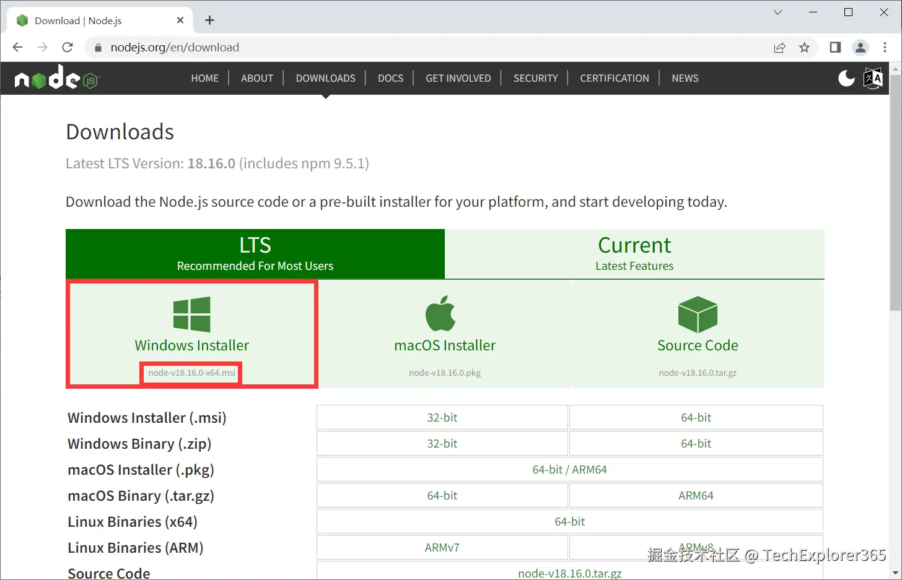This screenshot has width=902, height=580.
Task: Open the DOCS nav item
Action: pyautogui.click(x=391, y=78)
